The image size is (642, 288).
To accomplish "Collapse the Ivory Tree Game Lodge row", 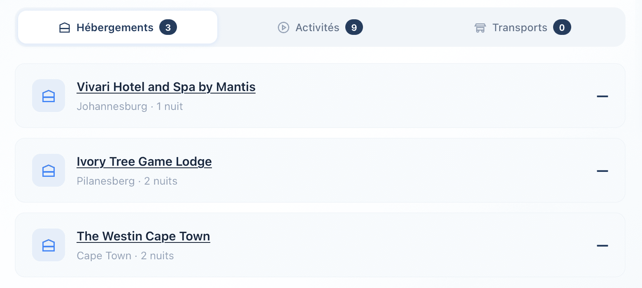I will (602, 171).
